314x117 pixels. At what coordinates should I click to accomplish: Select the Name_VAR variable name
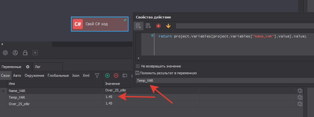coord(17,91)
